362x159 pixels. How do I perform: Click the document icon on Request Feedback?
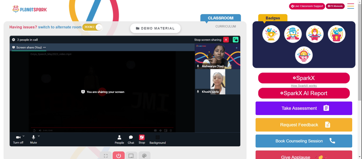click(x=328, y=124)
